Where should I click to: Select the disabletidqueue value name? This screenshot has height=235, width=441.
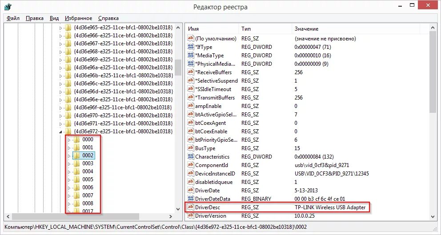(214, 182)
